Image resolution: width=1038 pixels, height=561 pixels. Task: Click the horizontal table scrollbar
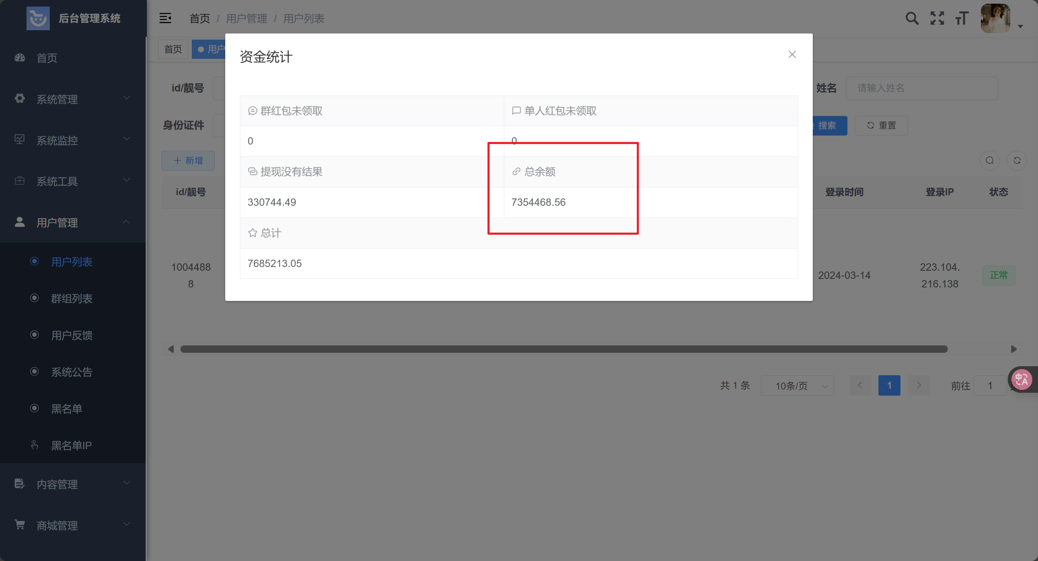tap(563, 349)
